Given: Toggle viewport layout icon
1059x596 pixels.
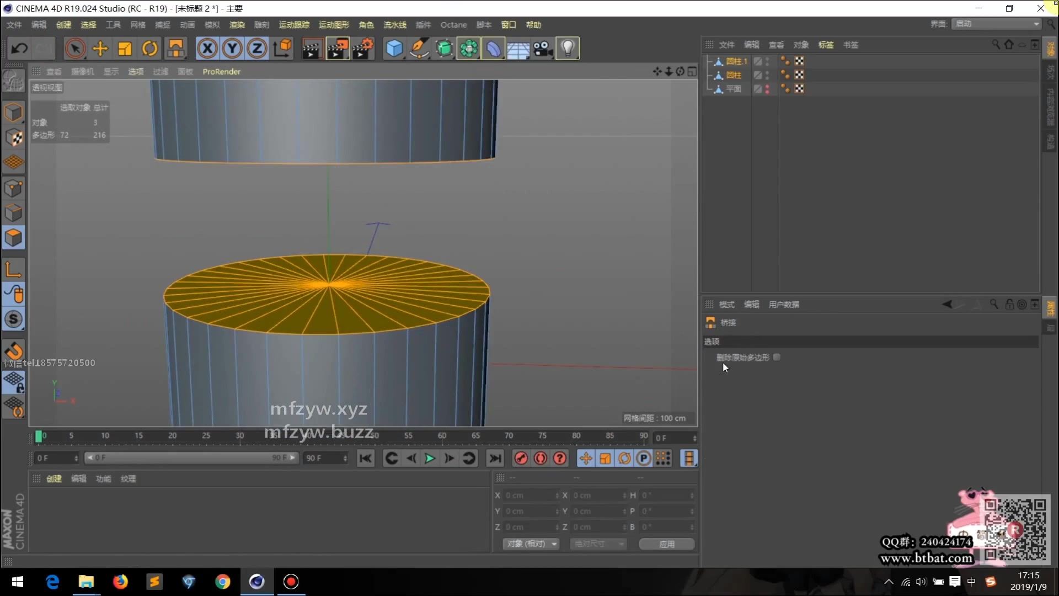Looking at the screenshot, I should (x=692, y=72).
